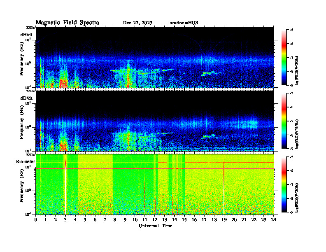The width and height of the screenshot is (326, 252).
Task: Click the hour 24 tick label on time axis
Action: (274, 219)
